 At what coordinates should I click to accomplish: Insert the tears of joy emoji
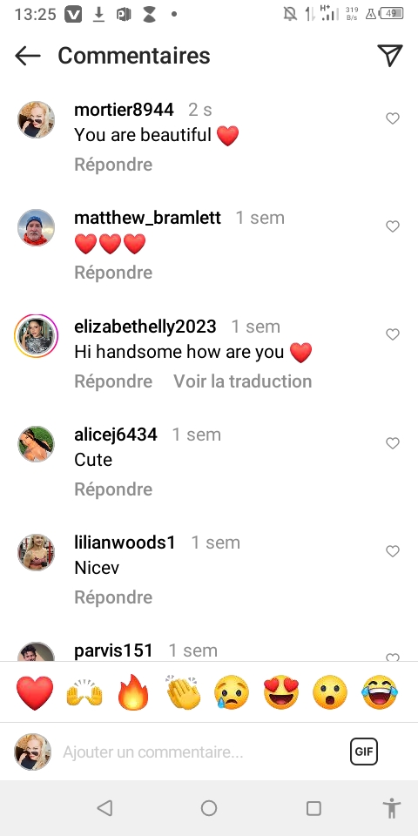pyautogui.click(x=380, y=692)
